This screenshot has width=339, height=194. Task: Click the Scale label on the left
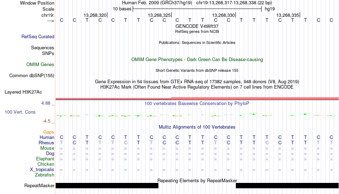coord(48,9)
